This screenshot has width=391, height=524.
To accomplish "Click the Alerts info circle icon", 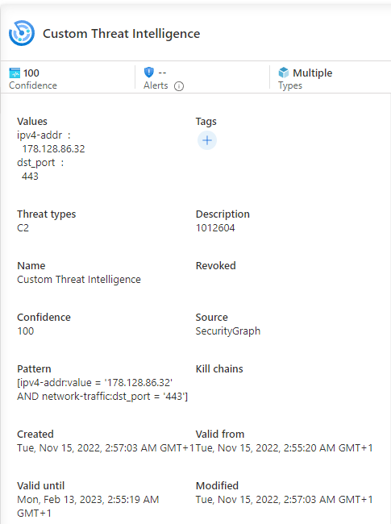I will tap(179, 86).
